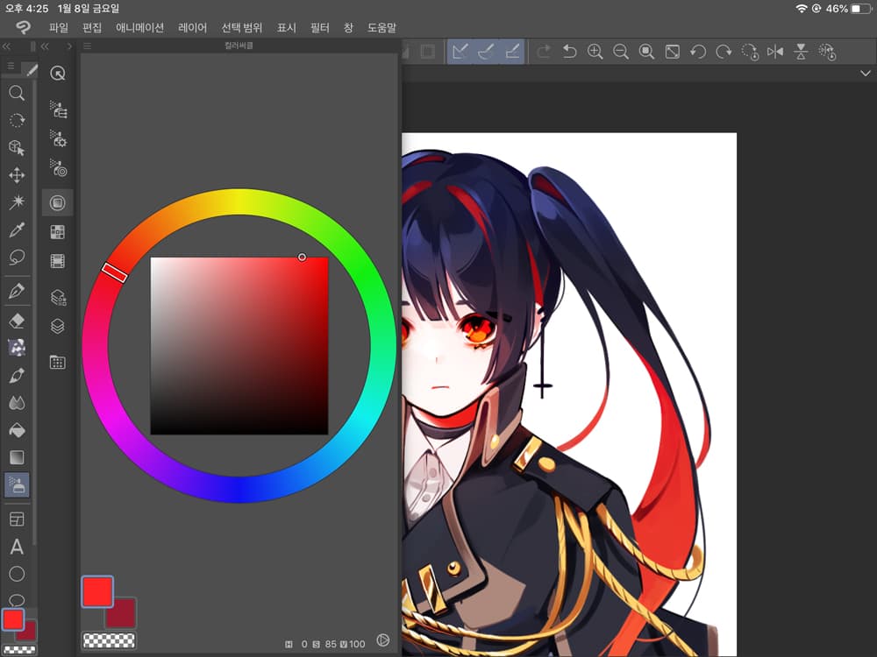Image resolution: width=877 pixels, height=657 pixels.
Task: Select the Move layer tool
Action: (16, 175)
